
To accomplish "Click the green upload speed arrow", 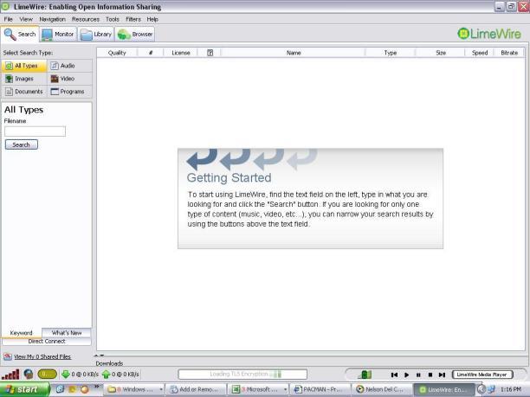I will point(107,375).
